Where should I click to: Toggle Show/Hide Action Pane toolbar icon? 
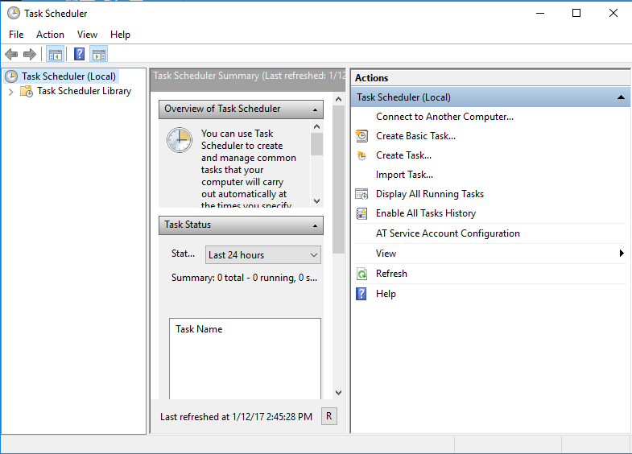click(x=99, y=54)
